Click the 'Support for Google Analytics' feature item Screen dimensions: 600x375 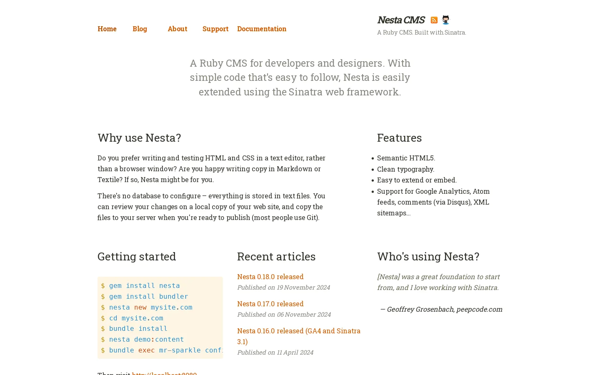coord(433,202)
